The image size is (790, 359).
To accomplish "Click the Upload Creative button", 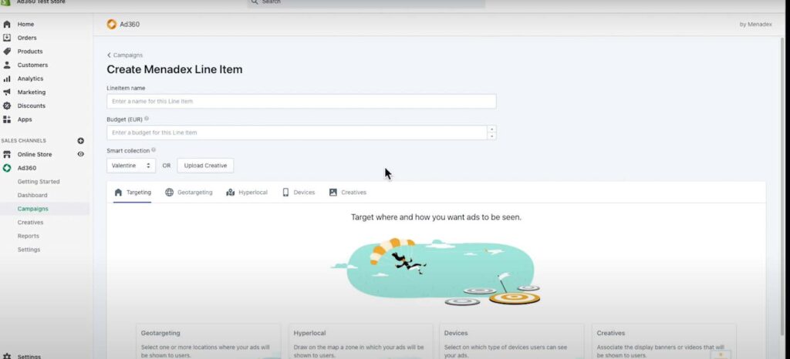I will [205, 166].
